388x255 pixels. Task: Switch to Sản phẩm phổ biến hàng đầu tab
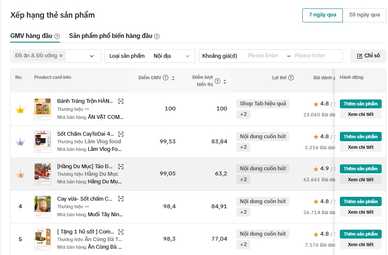[x=111, y=36]
